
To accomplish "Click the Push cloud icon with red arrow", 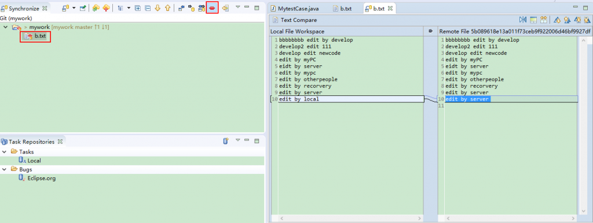I will 107,8.
